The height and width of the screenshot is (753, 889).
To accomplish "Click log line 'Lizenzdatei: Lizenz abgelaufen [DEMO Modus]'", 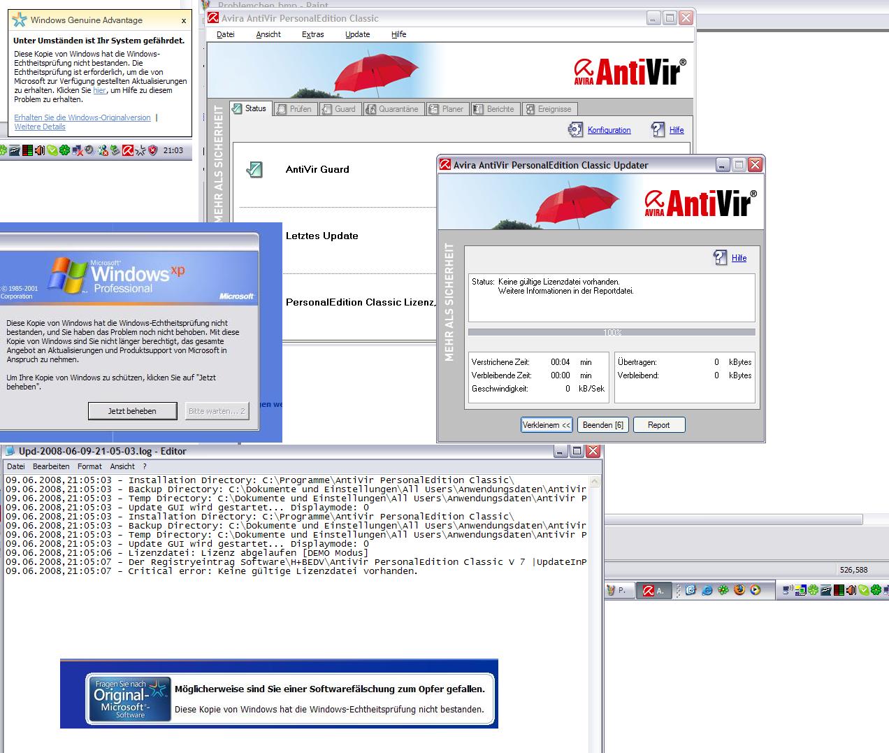I will (187, 553).
